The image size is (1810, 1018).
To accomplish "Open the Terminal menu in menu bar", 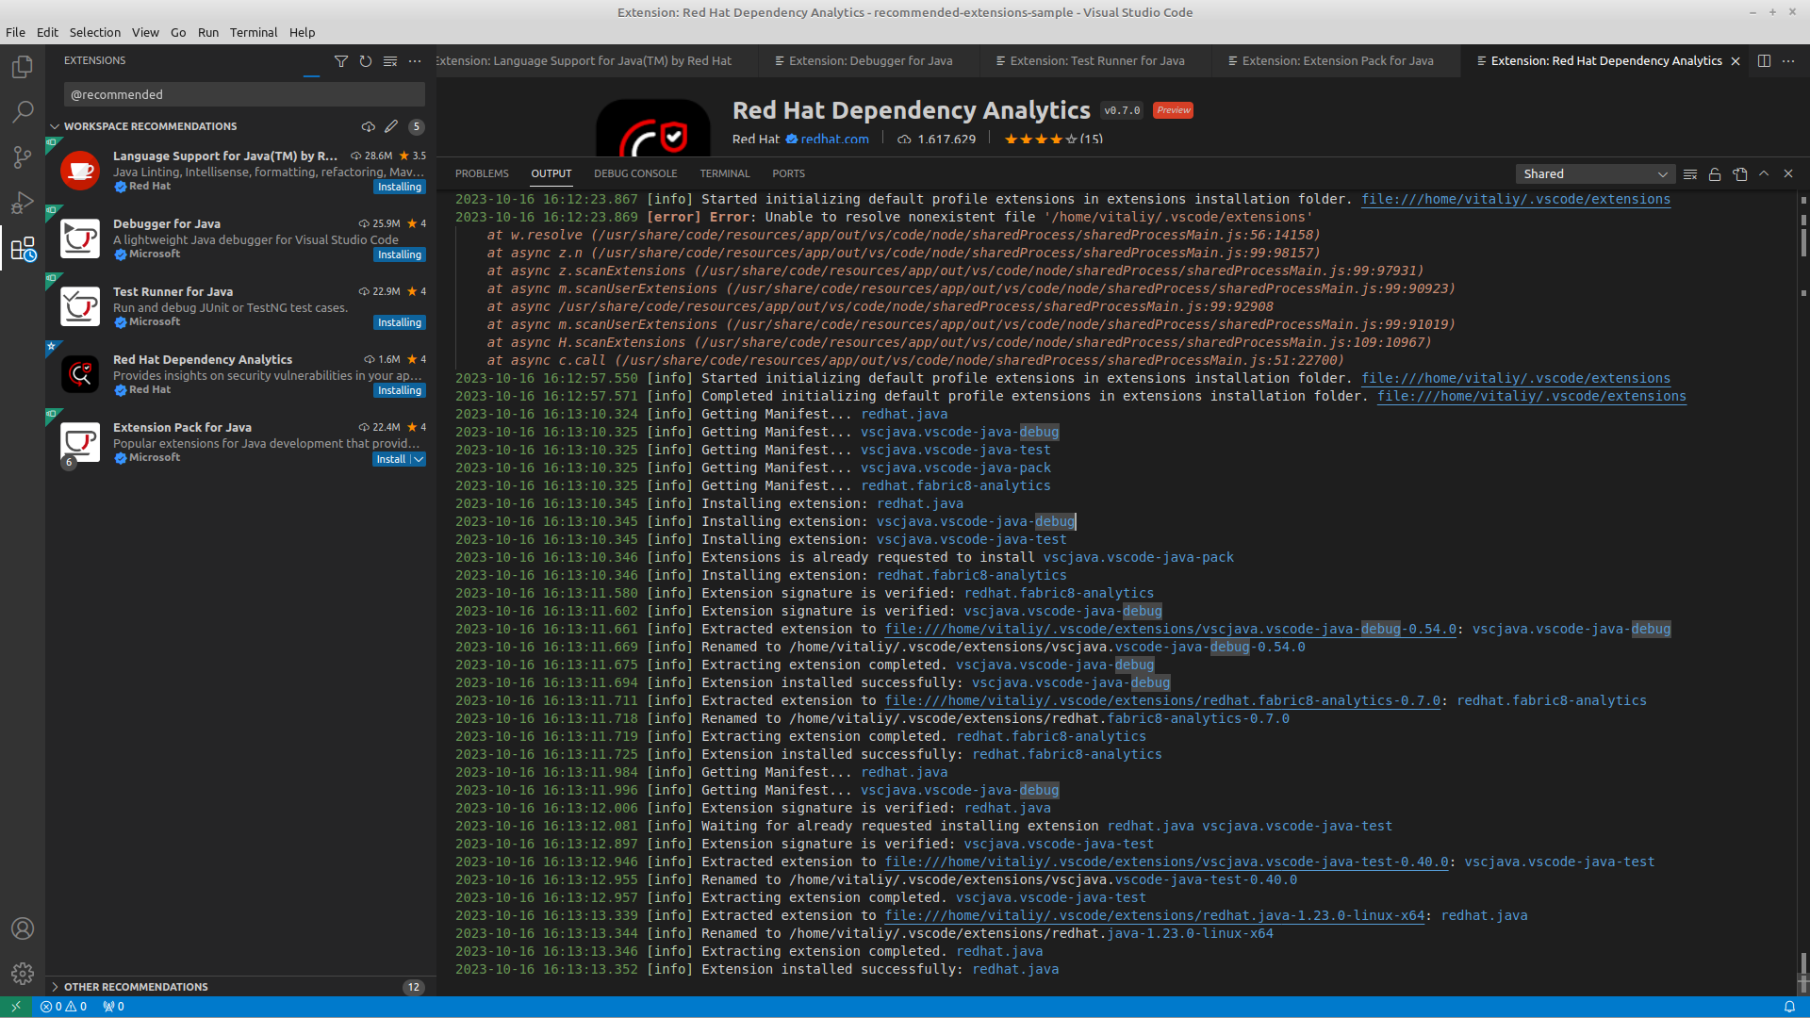I will 254,32.
